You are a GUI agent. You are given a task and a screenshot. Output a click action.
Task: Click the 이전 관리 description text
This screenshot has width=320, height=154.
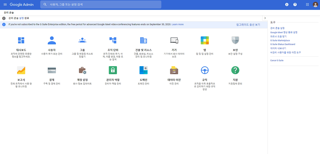click(174, 84)
